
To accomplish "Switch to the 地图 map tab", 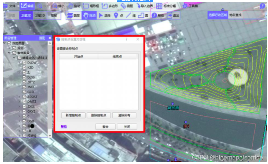I will 12,15.
